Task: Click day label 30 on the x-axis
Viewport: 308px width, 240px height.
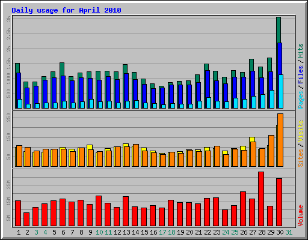Action: (x=280, y=232)
